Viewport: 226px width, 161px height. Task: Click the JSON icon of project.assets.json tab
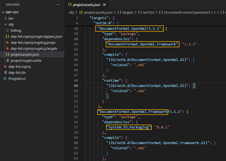[70, 5]
